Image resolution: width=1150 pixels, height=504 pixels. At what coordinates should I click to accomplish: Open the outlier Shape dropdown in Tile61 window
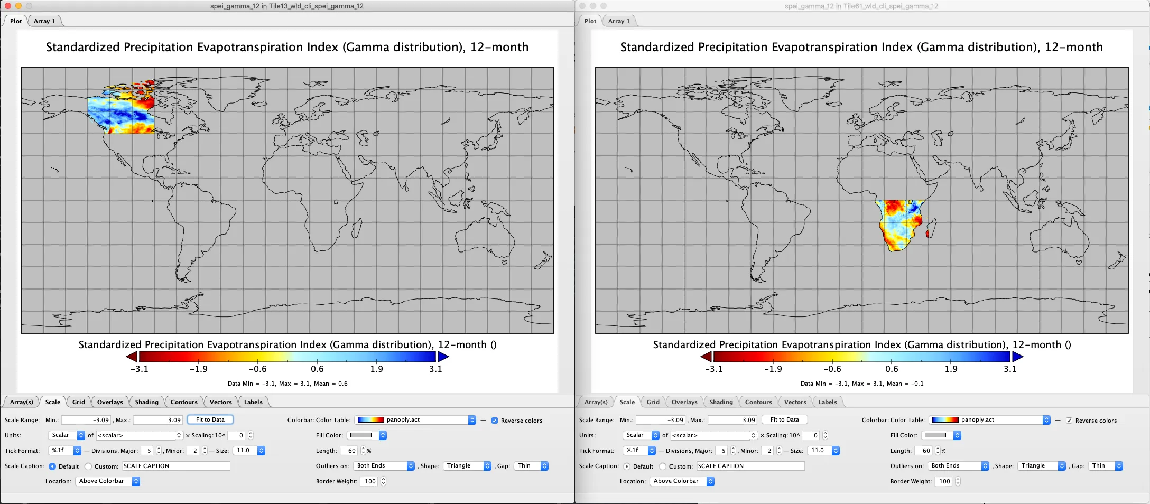(1042, 466)
